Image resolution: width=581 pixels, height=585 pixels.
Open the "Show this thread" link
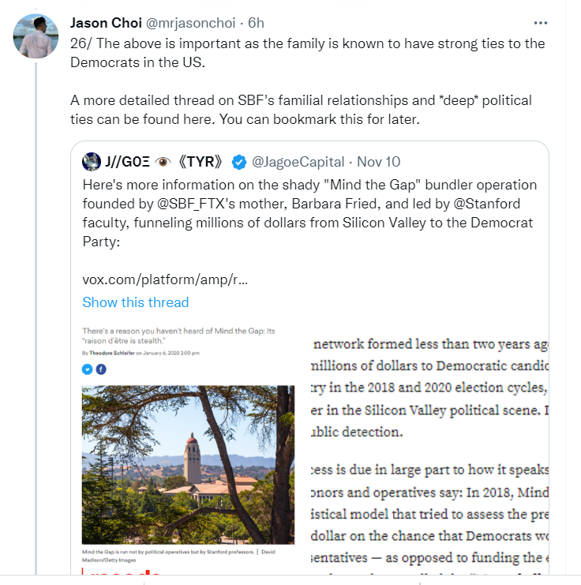(x=136, y=302)
